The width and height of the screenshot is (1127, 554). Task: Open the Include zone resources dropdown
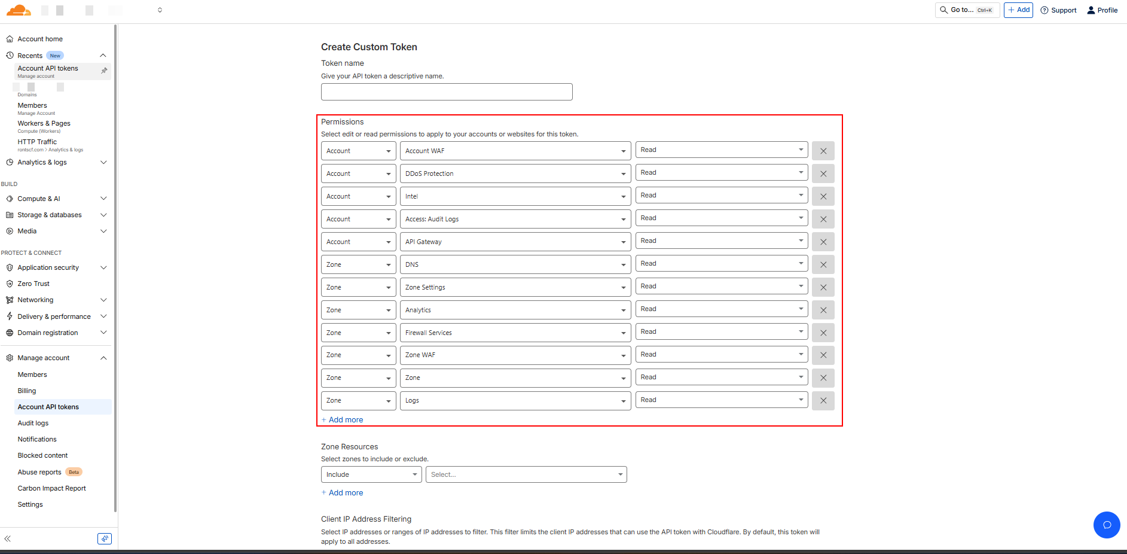371,474
